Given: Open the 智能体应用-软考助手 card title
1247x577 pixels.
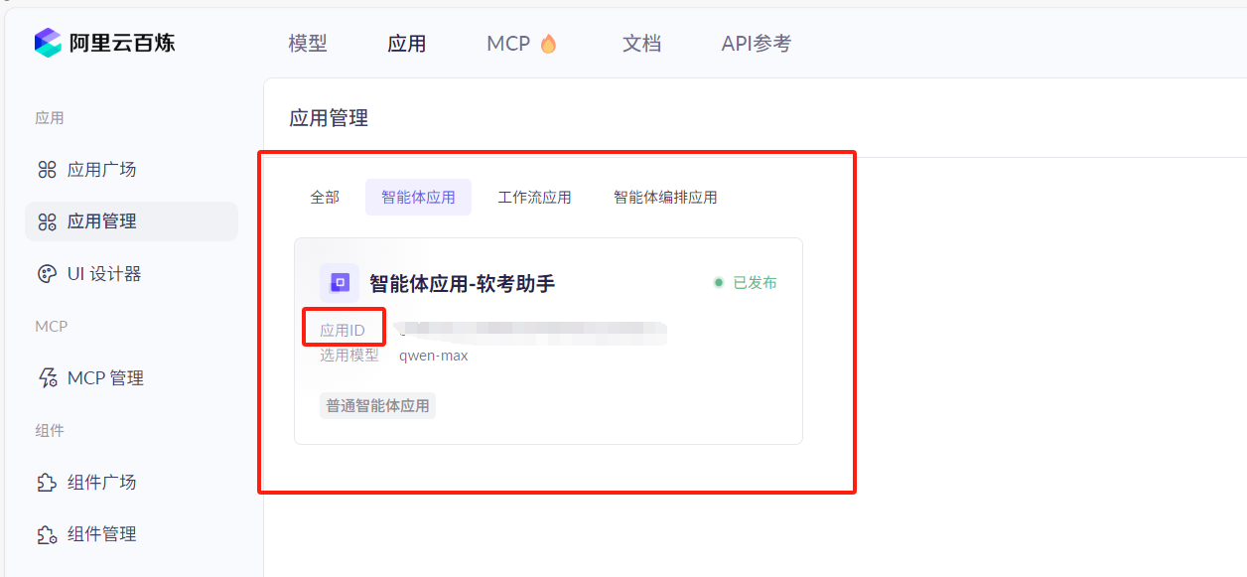Looking at the screenshot, I should tap(462, 284).
